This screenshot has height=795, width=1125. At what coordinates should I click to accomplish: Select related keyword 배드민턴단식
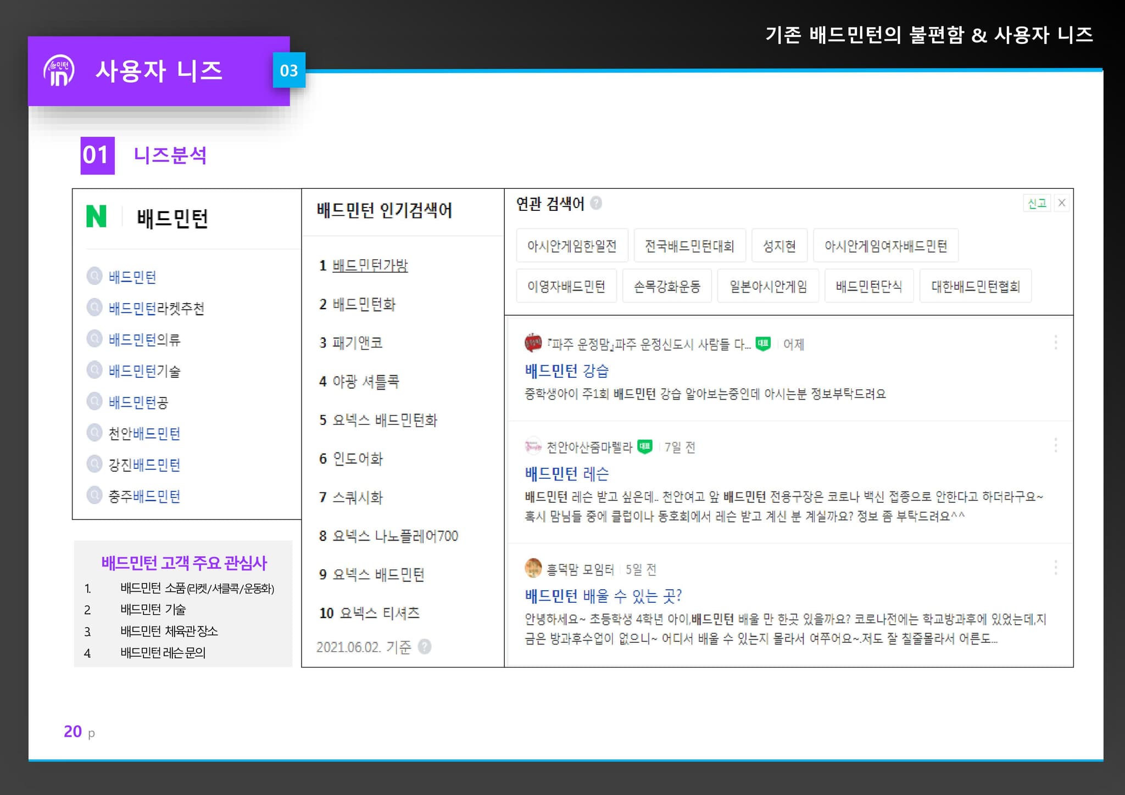click(x=869, y=286)
